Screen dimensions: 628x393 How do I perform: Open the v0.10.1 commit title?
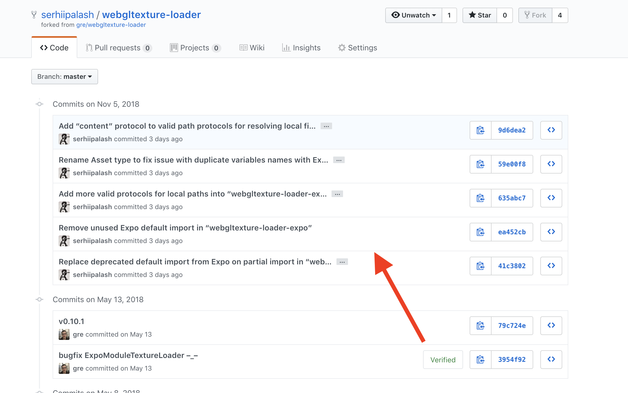[72, 322]
